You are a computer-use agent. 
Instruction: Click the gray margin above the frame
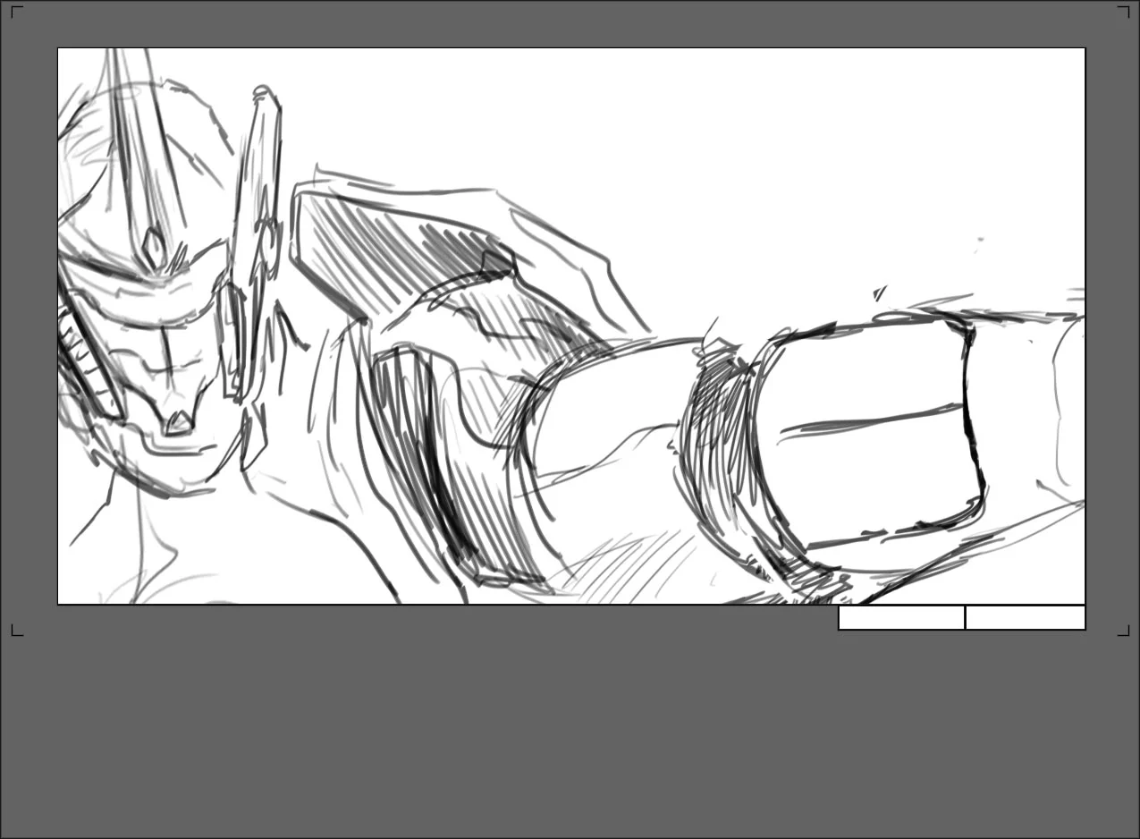click(572, 25)
